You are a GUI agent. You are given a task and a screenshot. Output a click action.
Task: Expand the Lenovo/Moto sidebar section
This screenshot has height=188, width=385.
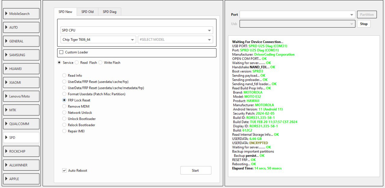coord(21,96)
